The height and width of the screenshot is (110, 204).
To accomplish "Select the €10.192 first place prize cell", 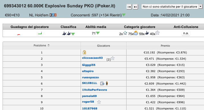I will point(165,52).
